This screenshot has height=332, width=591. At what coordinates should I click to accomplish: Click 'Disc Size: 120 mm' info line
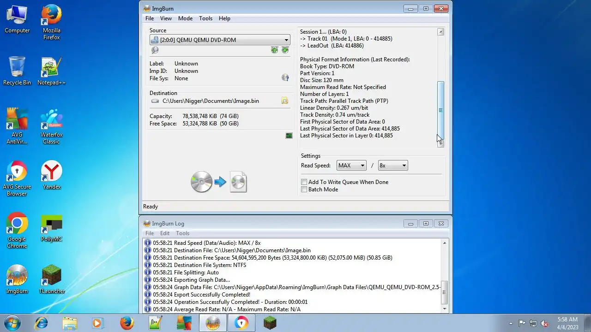322,80
